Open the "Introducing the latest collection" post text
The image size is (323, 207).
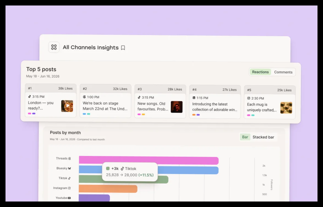[x=215, y=107]
